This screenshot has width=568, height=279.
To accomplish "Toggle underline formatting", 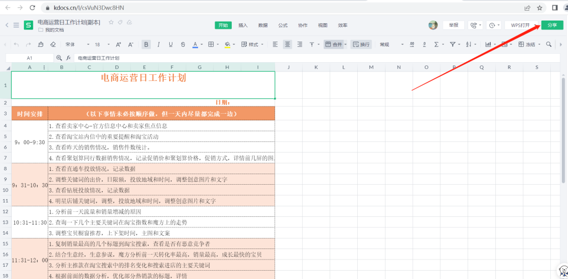I will tap(171, 44).
